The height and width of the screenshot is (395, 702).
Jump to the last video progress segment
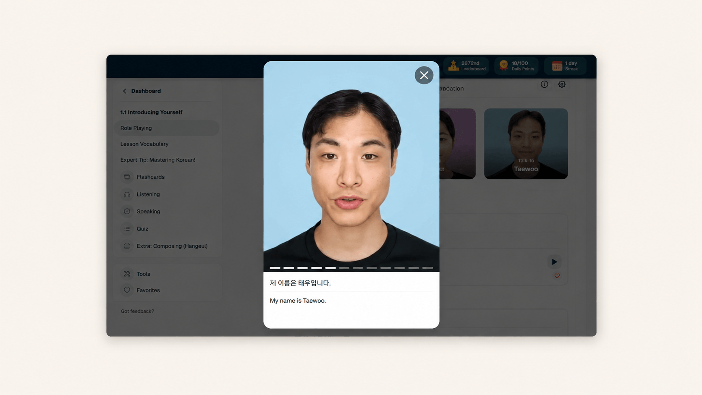click(x=427, y=268)
